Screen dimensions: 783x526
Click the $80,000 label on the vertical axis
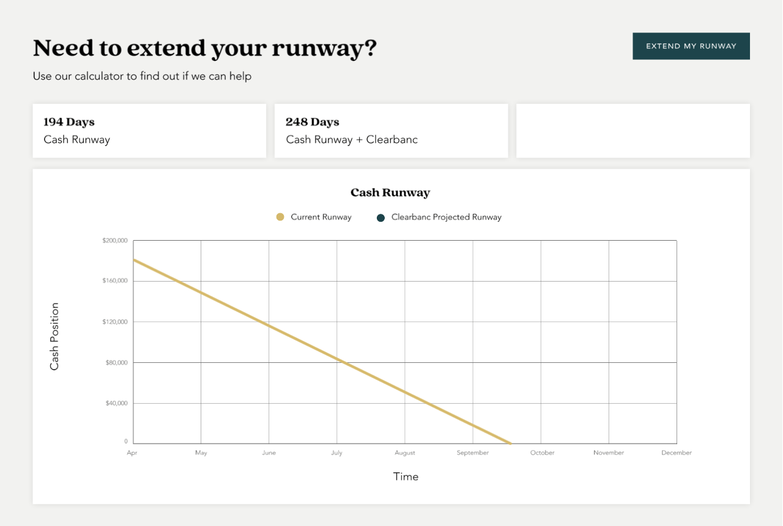[x=115, y=362]
